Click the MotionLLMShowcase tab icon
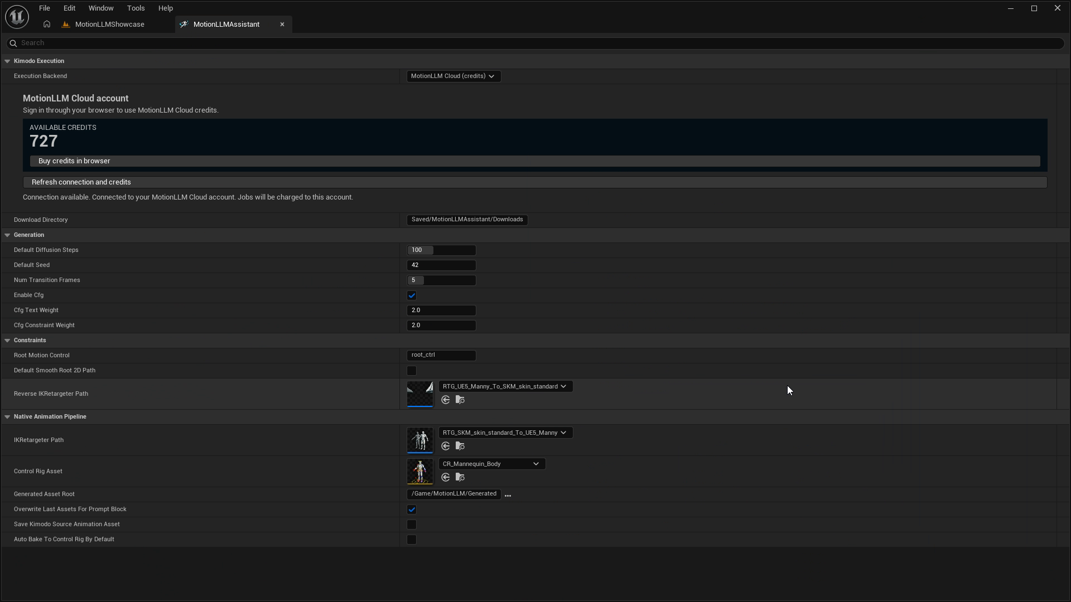 (66, 25)
